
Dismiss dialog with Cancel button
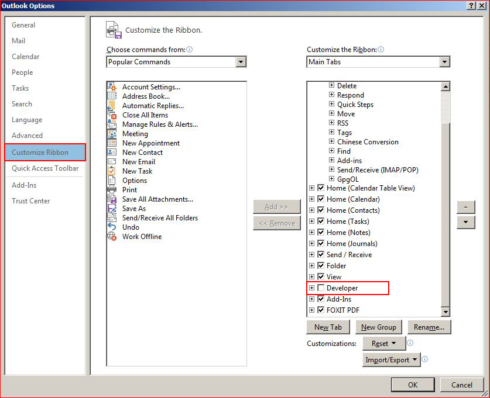click(x=461, y=385)
